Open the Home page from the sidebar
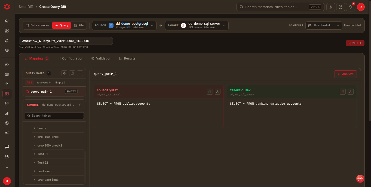This screenshot has width=371, height=187. click(7, 21)
